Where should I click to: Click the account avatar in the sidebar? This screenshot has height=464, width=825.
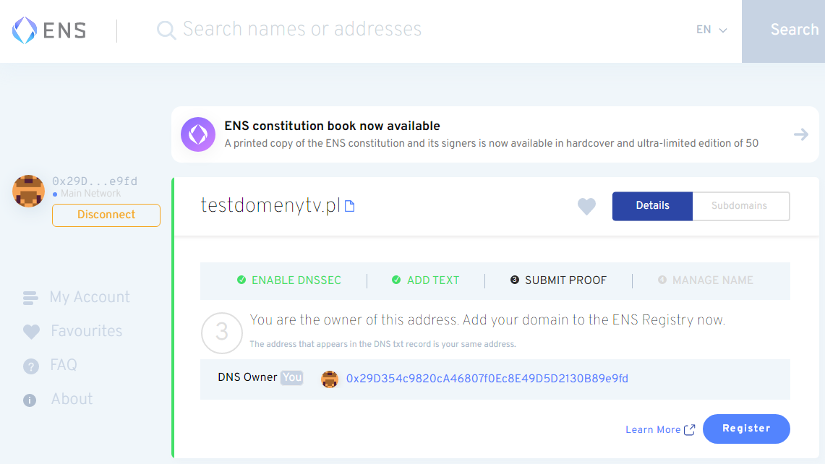[29, 192]
